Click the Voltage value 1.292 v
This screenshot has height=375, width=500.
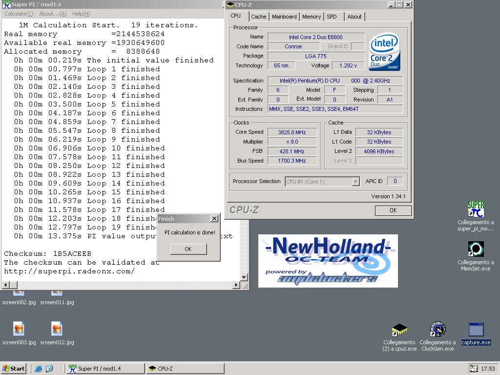pyautogui.click(x=348, y=65)
